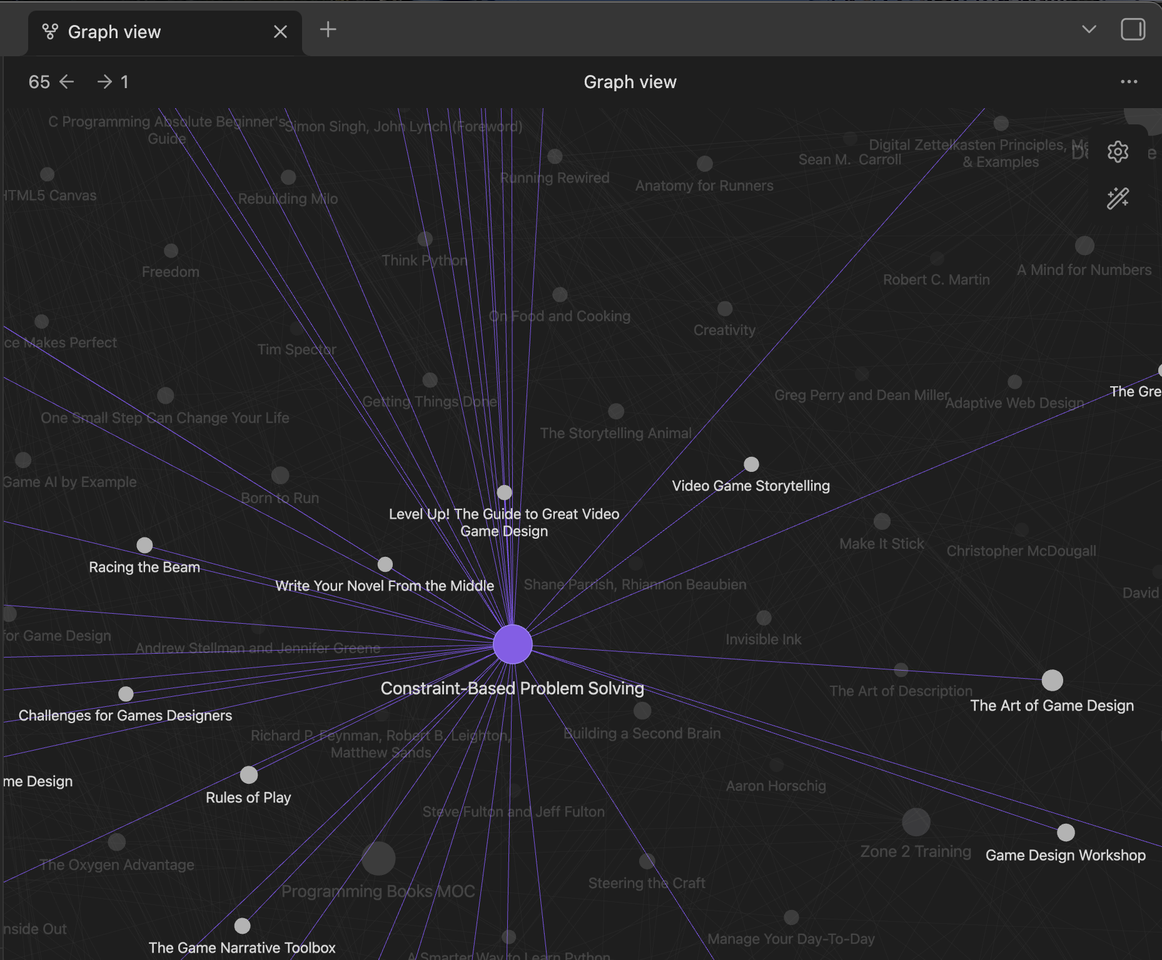This screenshot has width=1162, height=960.
Task: Click the purple Constraint-Based Problem Solving node
Action: coord(512,644)
